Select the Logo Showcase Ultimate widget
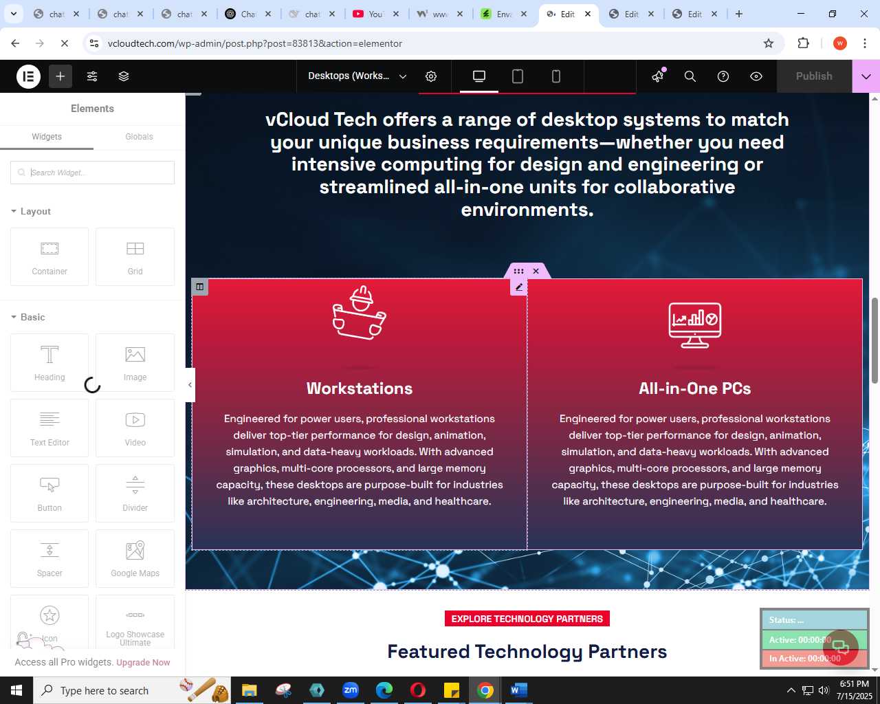 [x=135, y=622]
